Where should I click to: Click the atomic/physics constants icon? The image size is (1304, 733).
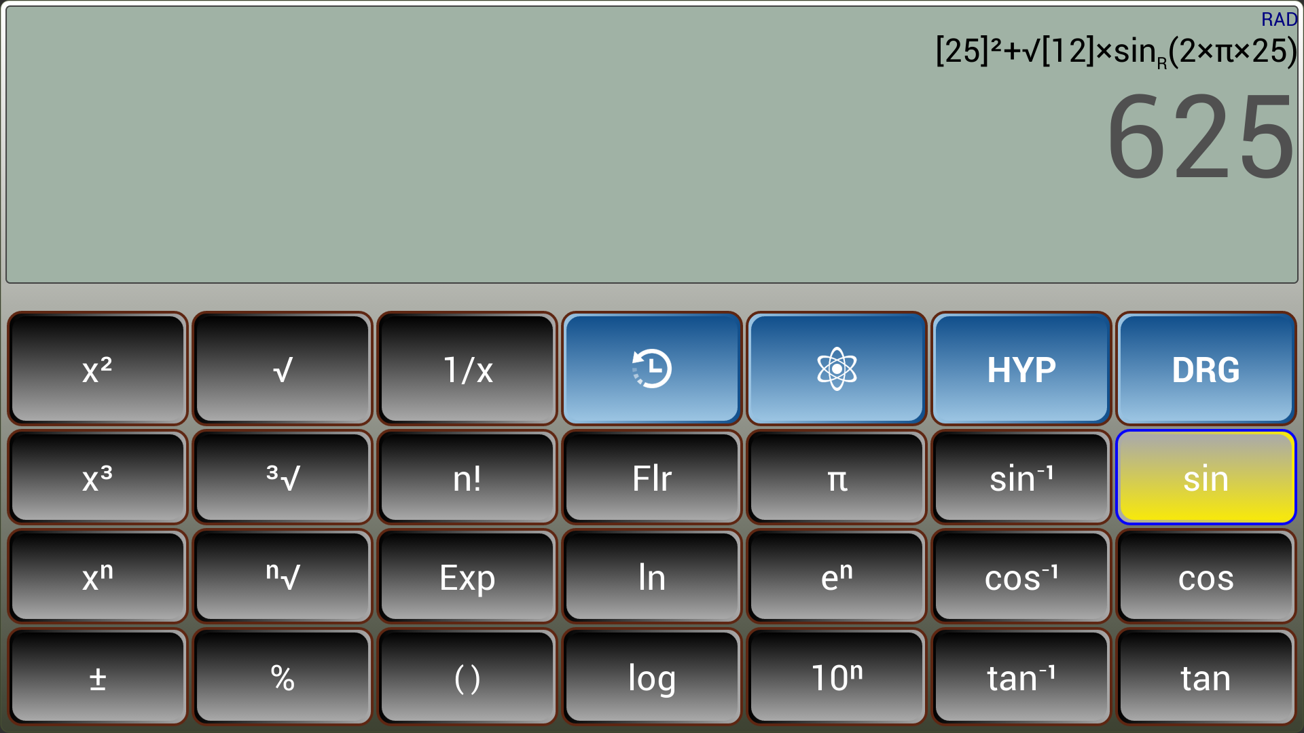point(837,368)
